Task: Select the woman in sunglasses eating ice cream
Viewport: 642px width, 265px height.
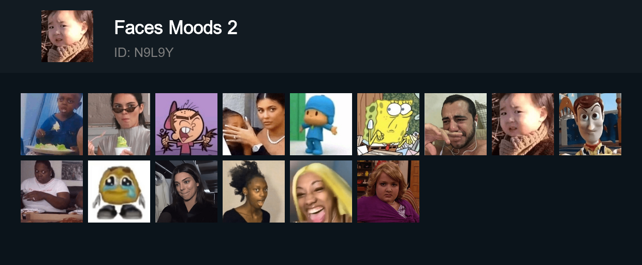Action: (119, 124)
